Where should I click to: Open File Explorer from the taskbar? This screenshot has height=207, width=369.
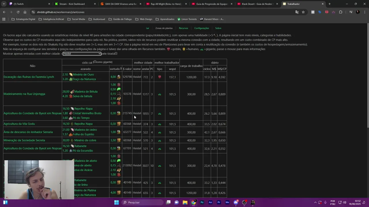[x=185, y=202]
